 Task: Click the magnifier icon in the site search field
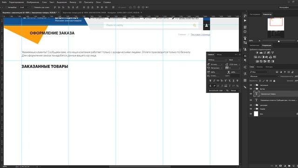(195, 25)
